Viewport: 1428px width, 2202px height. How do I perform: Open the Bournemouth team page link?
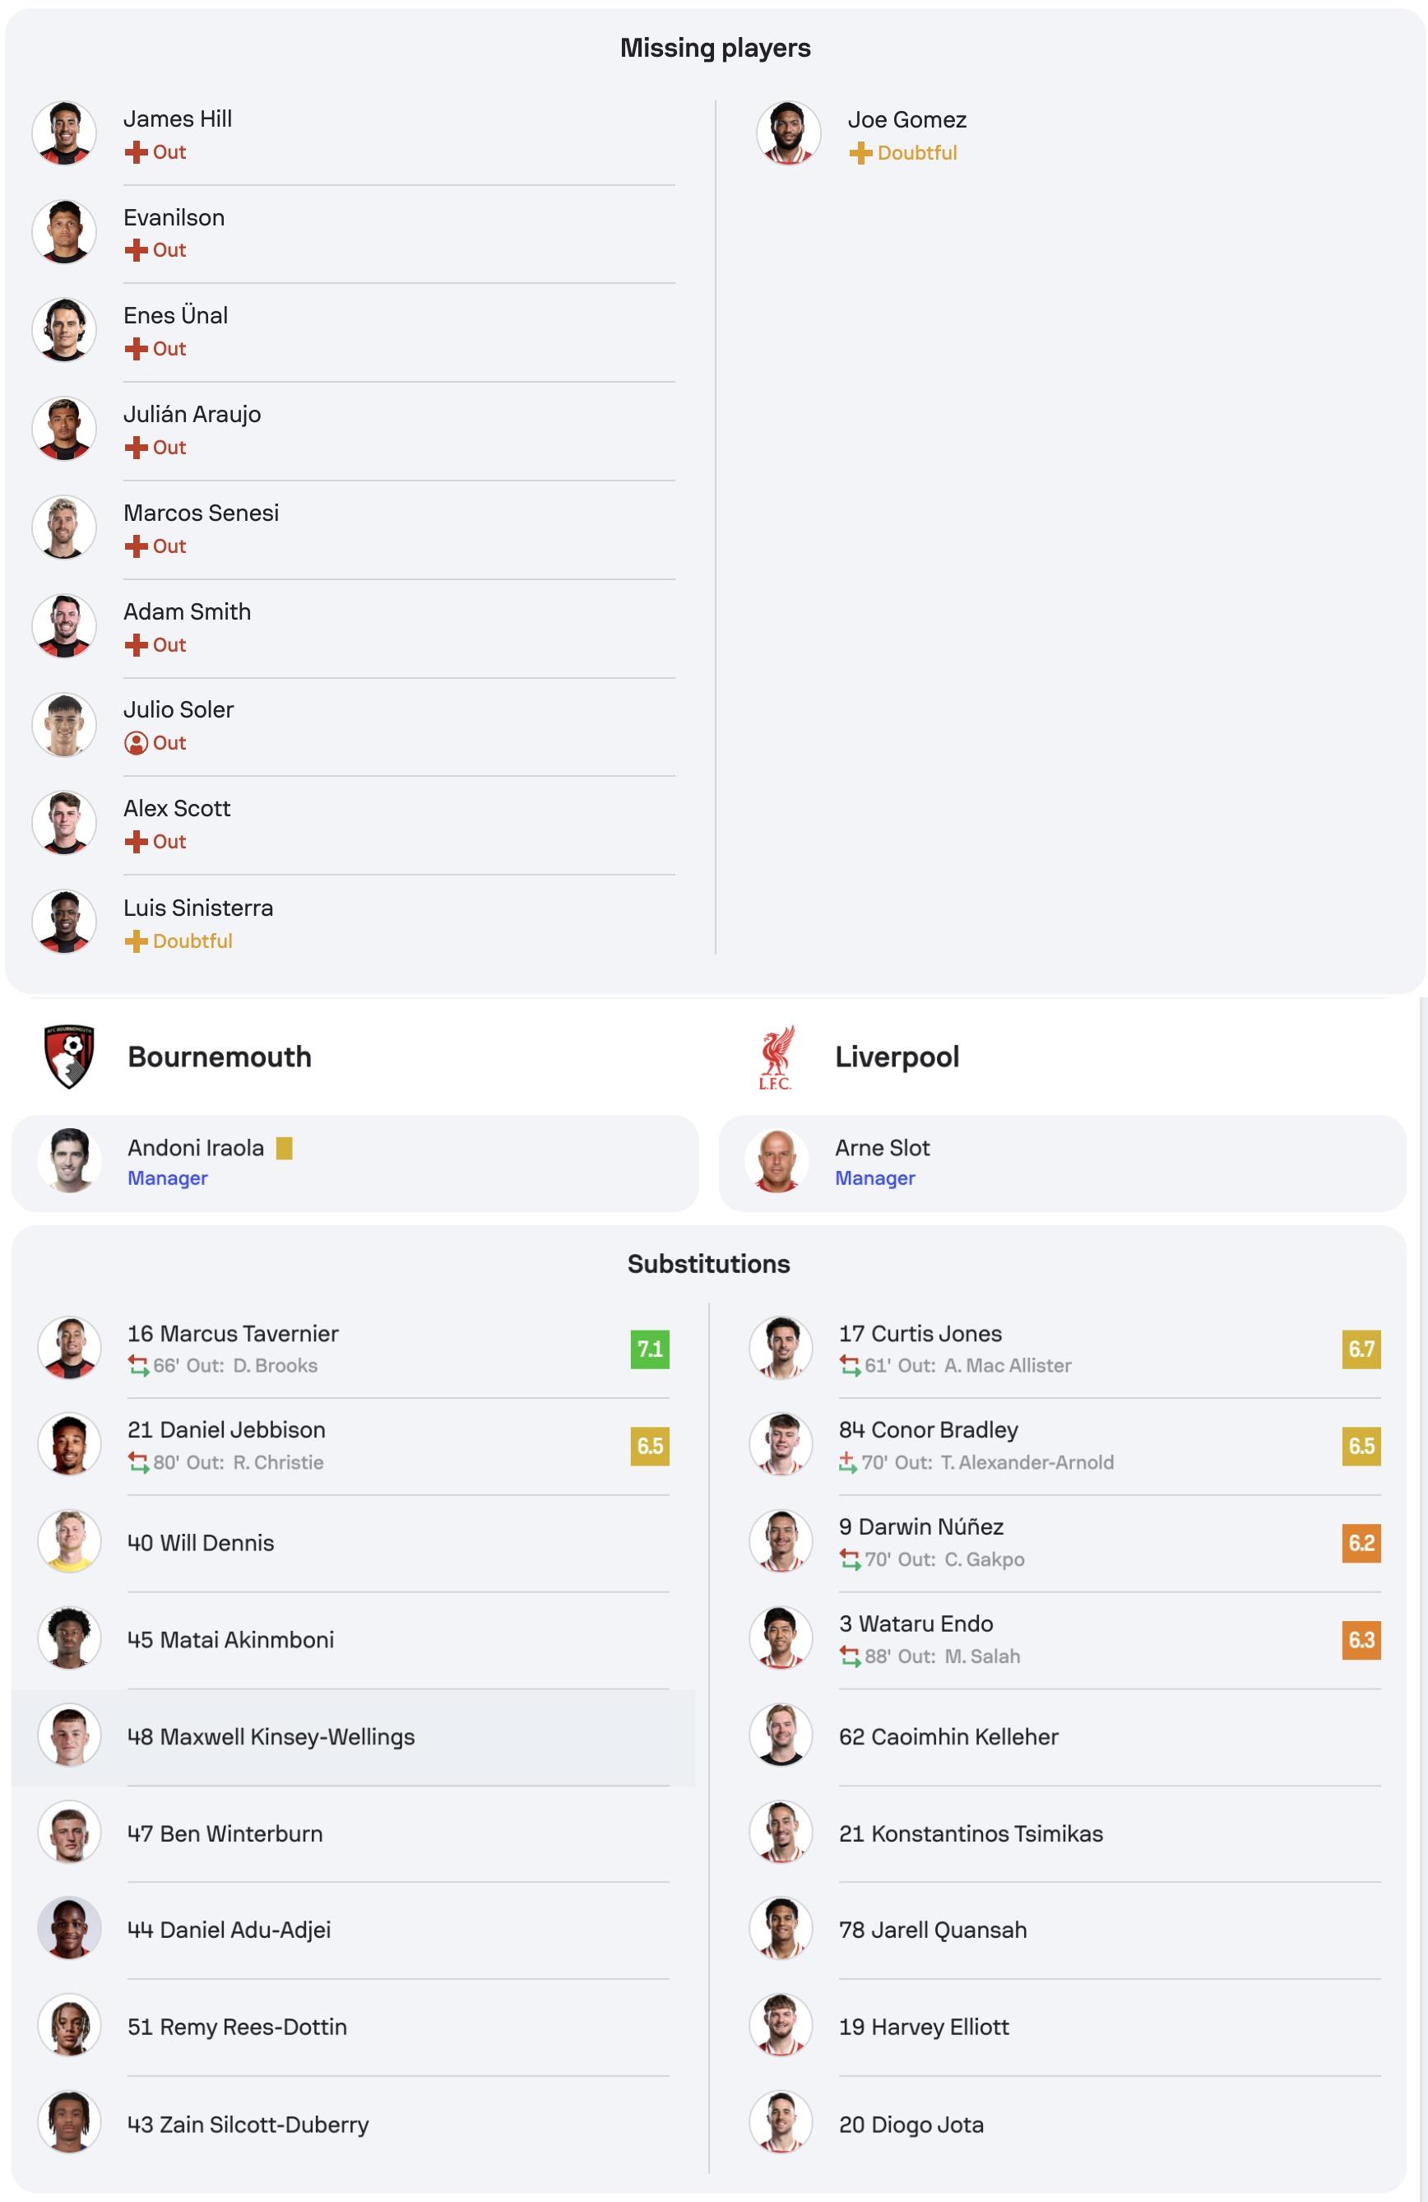tap(219, 1057)
